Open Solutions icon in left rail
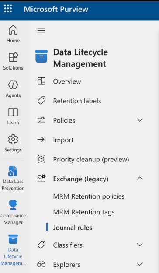 [x=13, y=57]
